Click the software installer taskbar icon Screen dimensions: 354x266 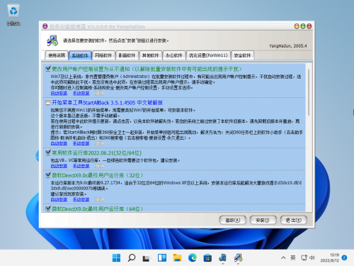[238, 257]
